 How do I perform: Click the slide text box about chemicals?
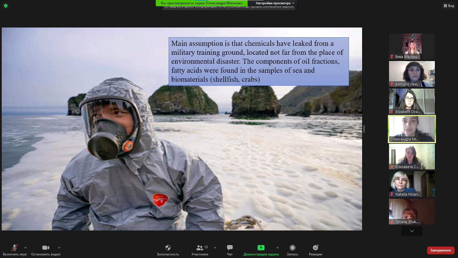pos(259,61)
